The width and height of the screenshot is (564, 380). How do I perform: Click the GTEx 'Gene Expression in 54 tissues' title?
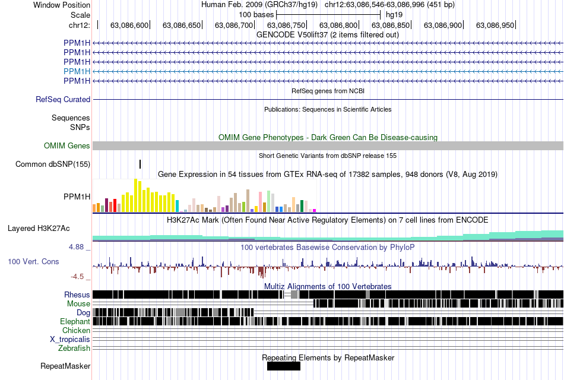click(x=328, y=175)
